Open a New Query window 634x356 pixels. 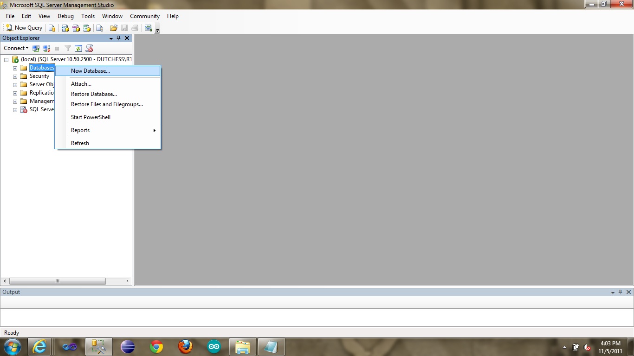[23, 27]
